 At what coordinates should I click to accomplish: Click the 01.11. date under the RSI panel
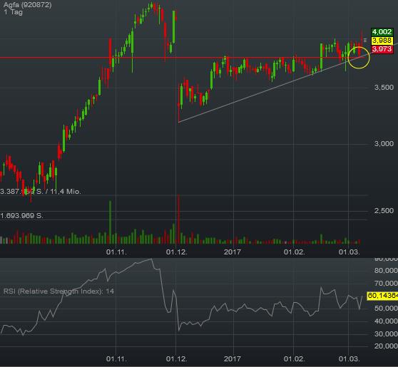pos(116,359)
